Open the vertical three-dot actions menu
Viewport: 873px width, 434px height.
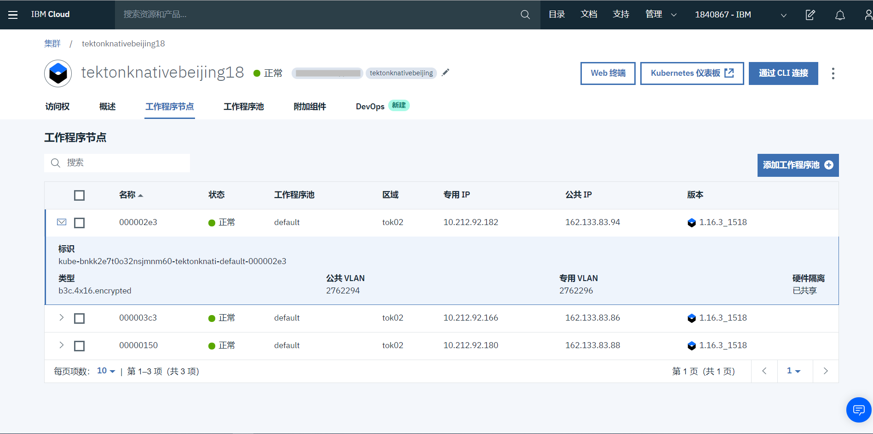(833, 73)
